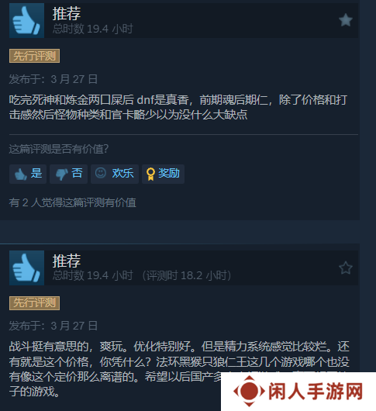
Task: Click the 先行评测 tag on first review
Action: [34, 56]
